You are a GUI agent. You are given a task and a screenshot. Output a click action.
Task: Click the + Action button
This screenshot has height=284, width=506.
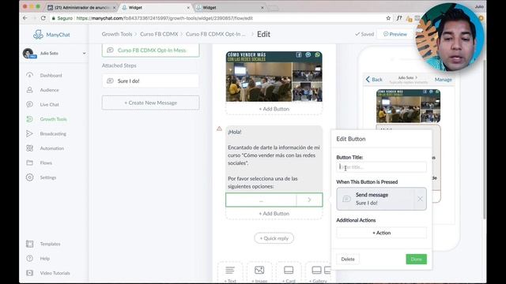[381, 233]
